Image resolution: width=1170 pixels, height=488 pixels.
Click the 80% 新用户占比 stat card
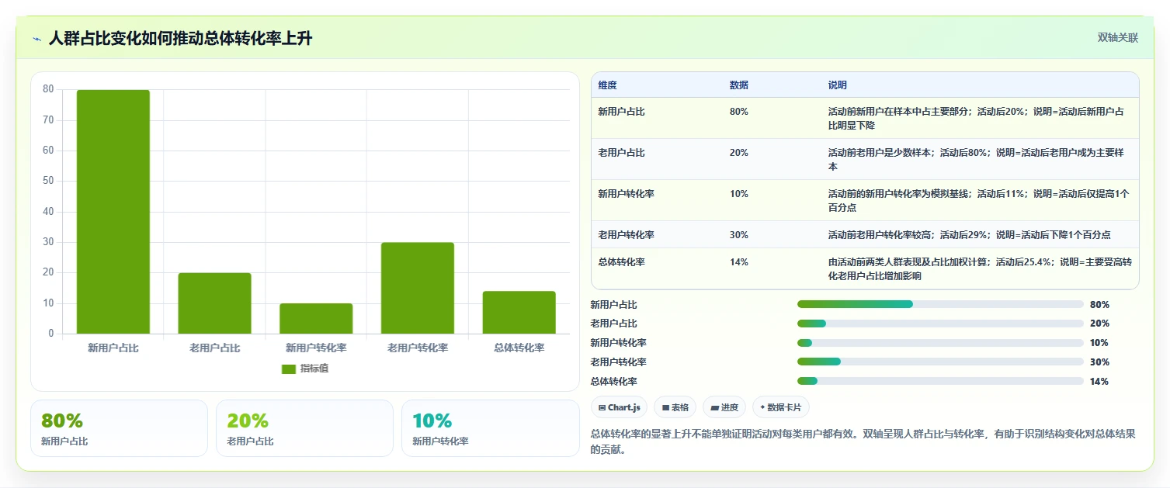tap(119, 428)
